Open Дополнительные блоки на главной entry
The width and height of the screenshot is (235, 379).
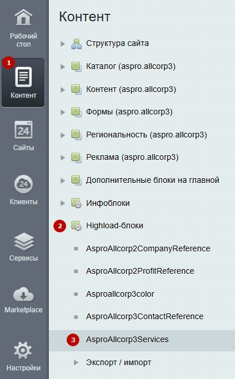point(153,180)
